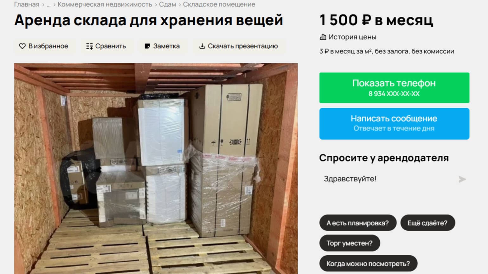Go to 'Главная' breadcrumb link
The image size is (488, 274).
[x=27, y=4]
